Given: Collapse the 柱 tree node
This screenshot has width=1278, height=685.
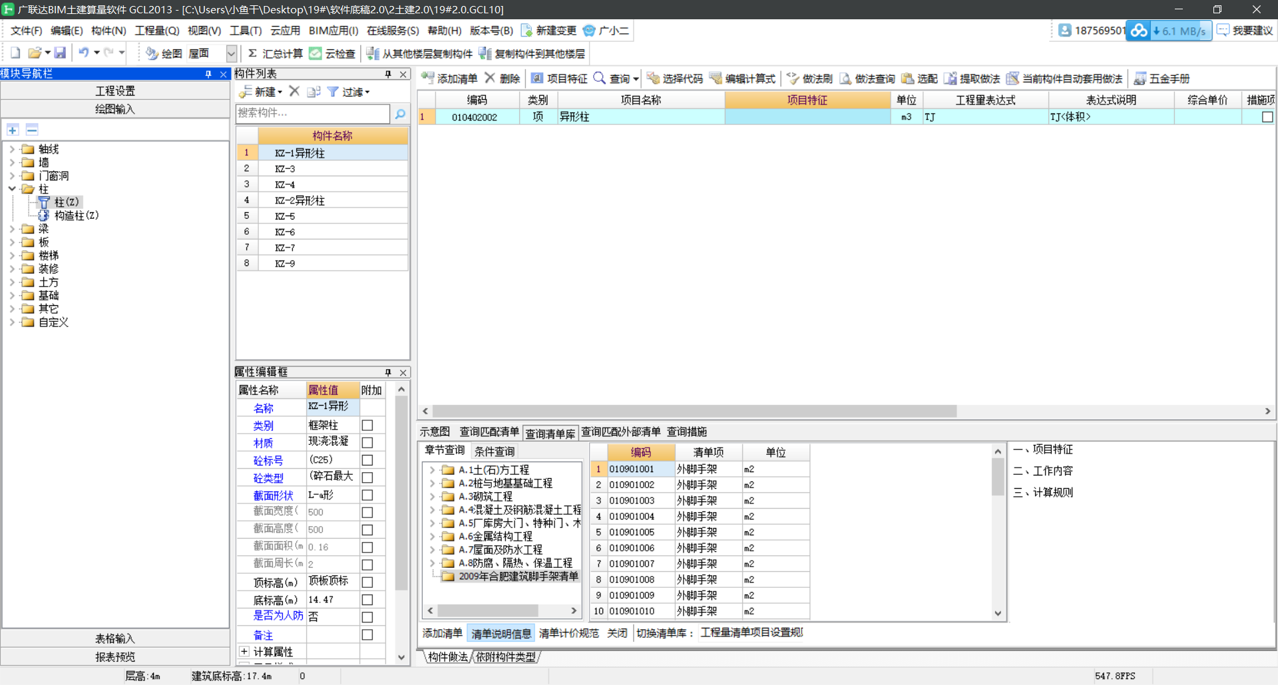Looking at the screenshot, I should pyautogui.click(x=12, y=189).
